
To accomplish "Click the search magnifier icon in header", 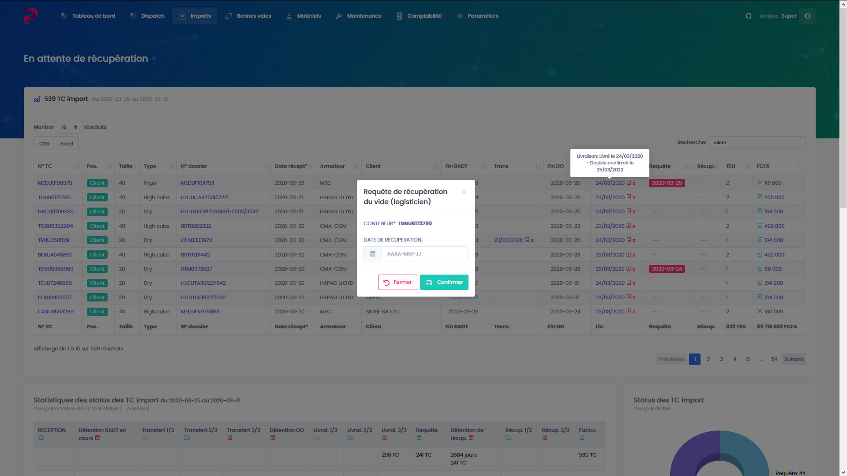I will click(749, 16).
